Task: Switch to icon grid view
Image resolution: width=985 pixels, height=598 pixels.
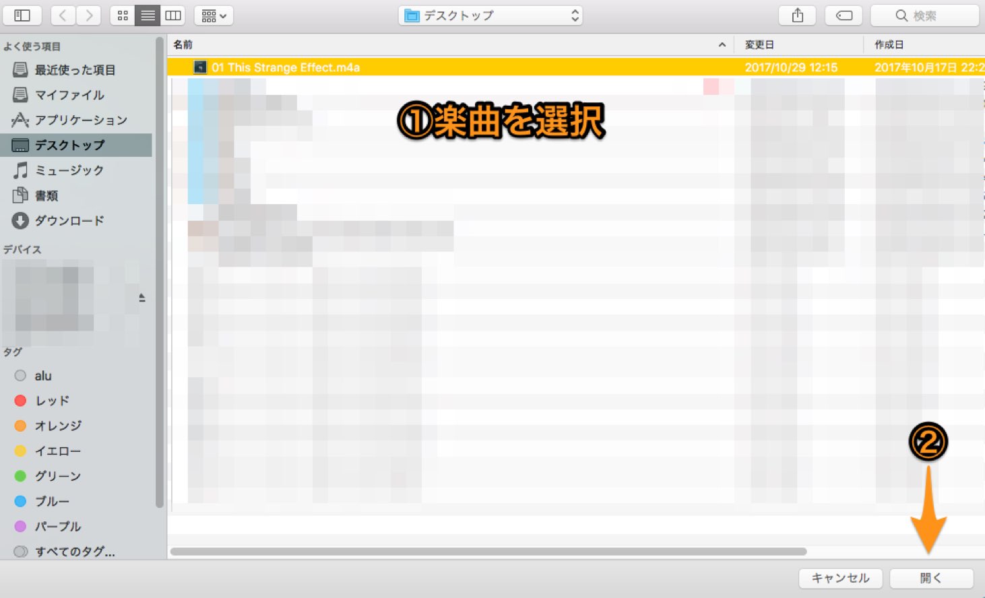Action: 123,15
